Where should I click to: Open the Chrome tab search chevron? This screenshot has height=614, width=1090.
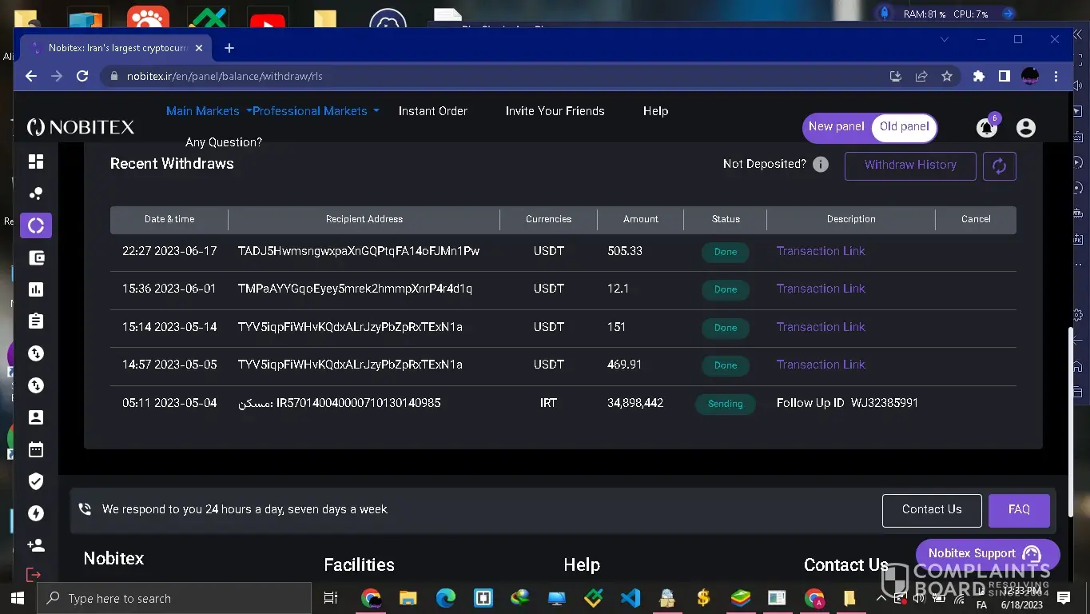pyautogui.click(x=945, y=39)
